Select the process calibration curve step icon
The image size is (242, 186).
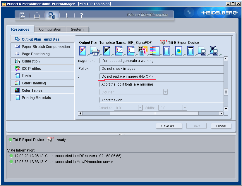click(x=131, y=51)
